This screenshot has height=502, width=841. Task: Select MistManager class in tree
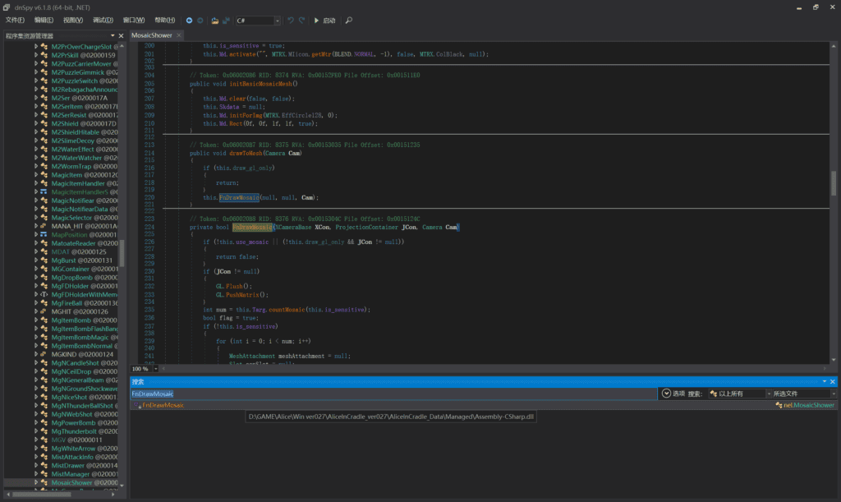point(85,474)
